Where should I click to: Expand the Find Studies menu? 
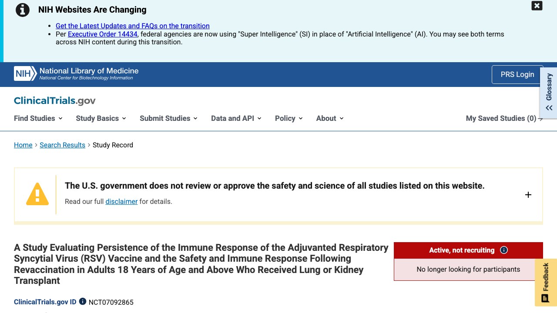38,118
